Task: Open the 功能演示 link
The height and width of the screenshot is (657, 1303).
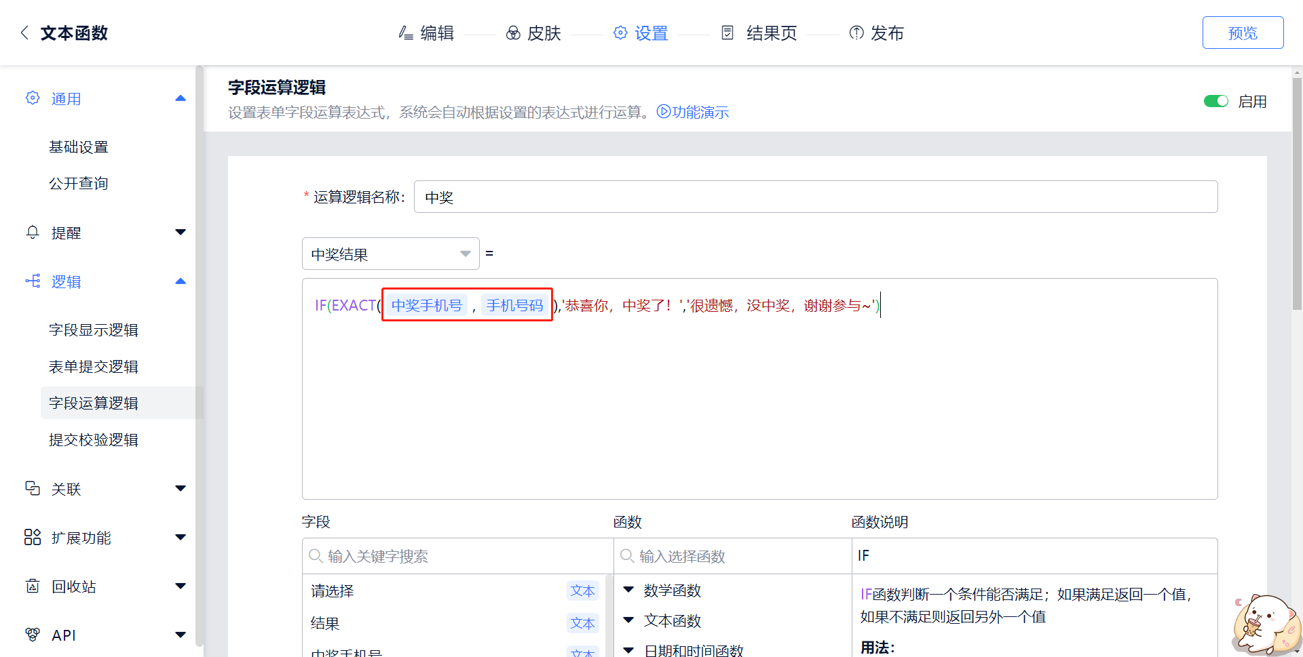Action: (x=693, y=112)
